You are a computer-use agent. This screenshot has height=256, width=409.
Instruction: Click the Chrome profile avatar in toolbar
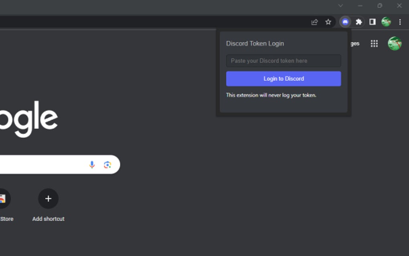pyautogui.click(x=386, y=22)
